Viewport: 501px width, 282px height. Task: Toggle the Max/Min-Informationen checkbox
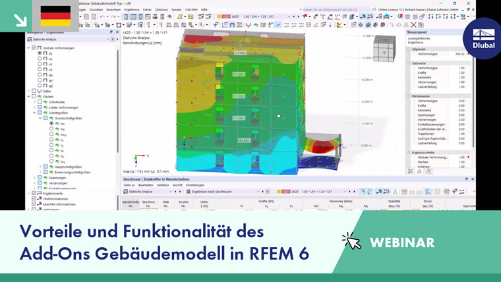coord(34,204)
